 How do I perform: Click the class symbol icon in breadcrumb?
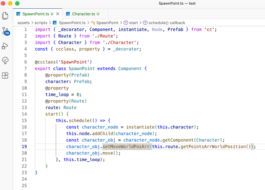93,23
